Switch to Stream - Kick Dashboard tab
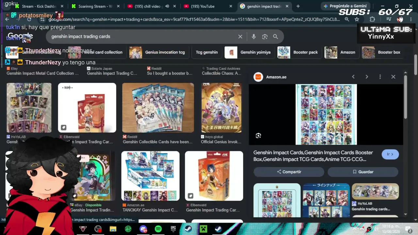Image resolution: width=418 pixels, height=235 pixels. [x=39, y=6]
